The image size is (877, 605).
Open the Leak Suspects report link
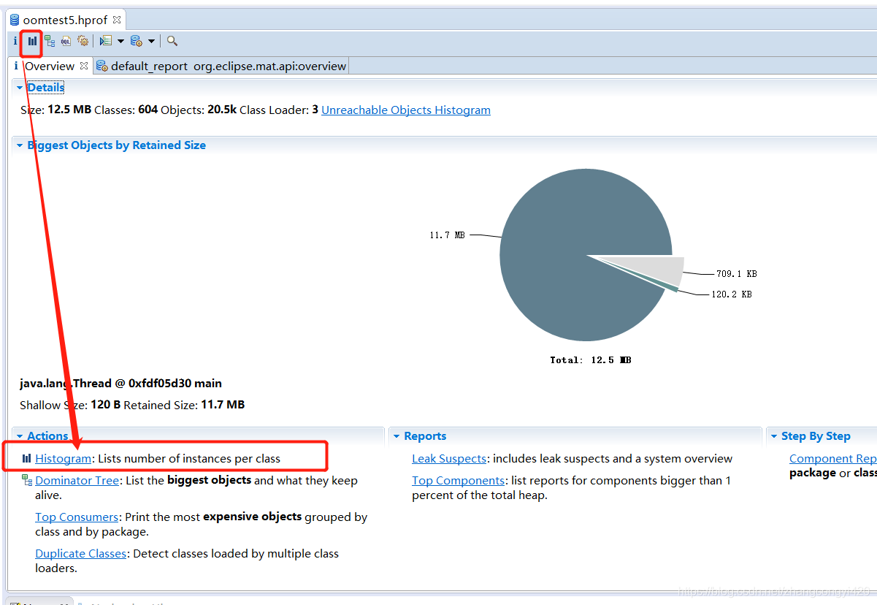coord(448,459)
